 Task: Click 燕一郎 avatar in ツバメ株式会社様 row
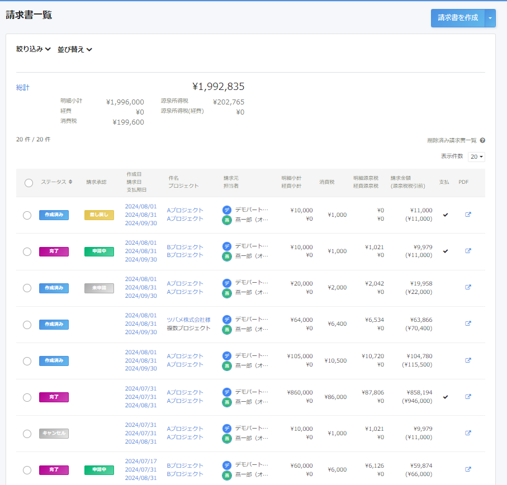[227, 330]
